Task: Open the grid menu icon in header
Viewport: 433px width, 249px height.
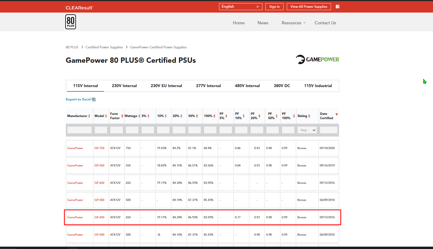Action: pyautogui.click(x=337, y=7)
